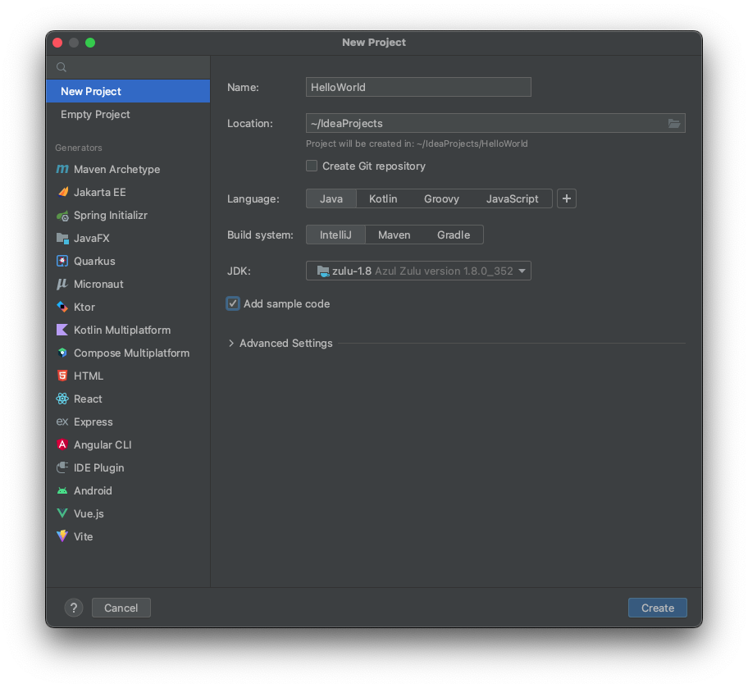Click the Vite lightning icon
This screenshot has width=748, height=688.
point(62,536)
